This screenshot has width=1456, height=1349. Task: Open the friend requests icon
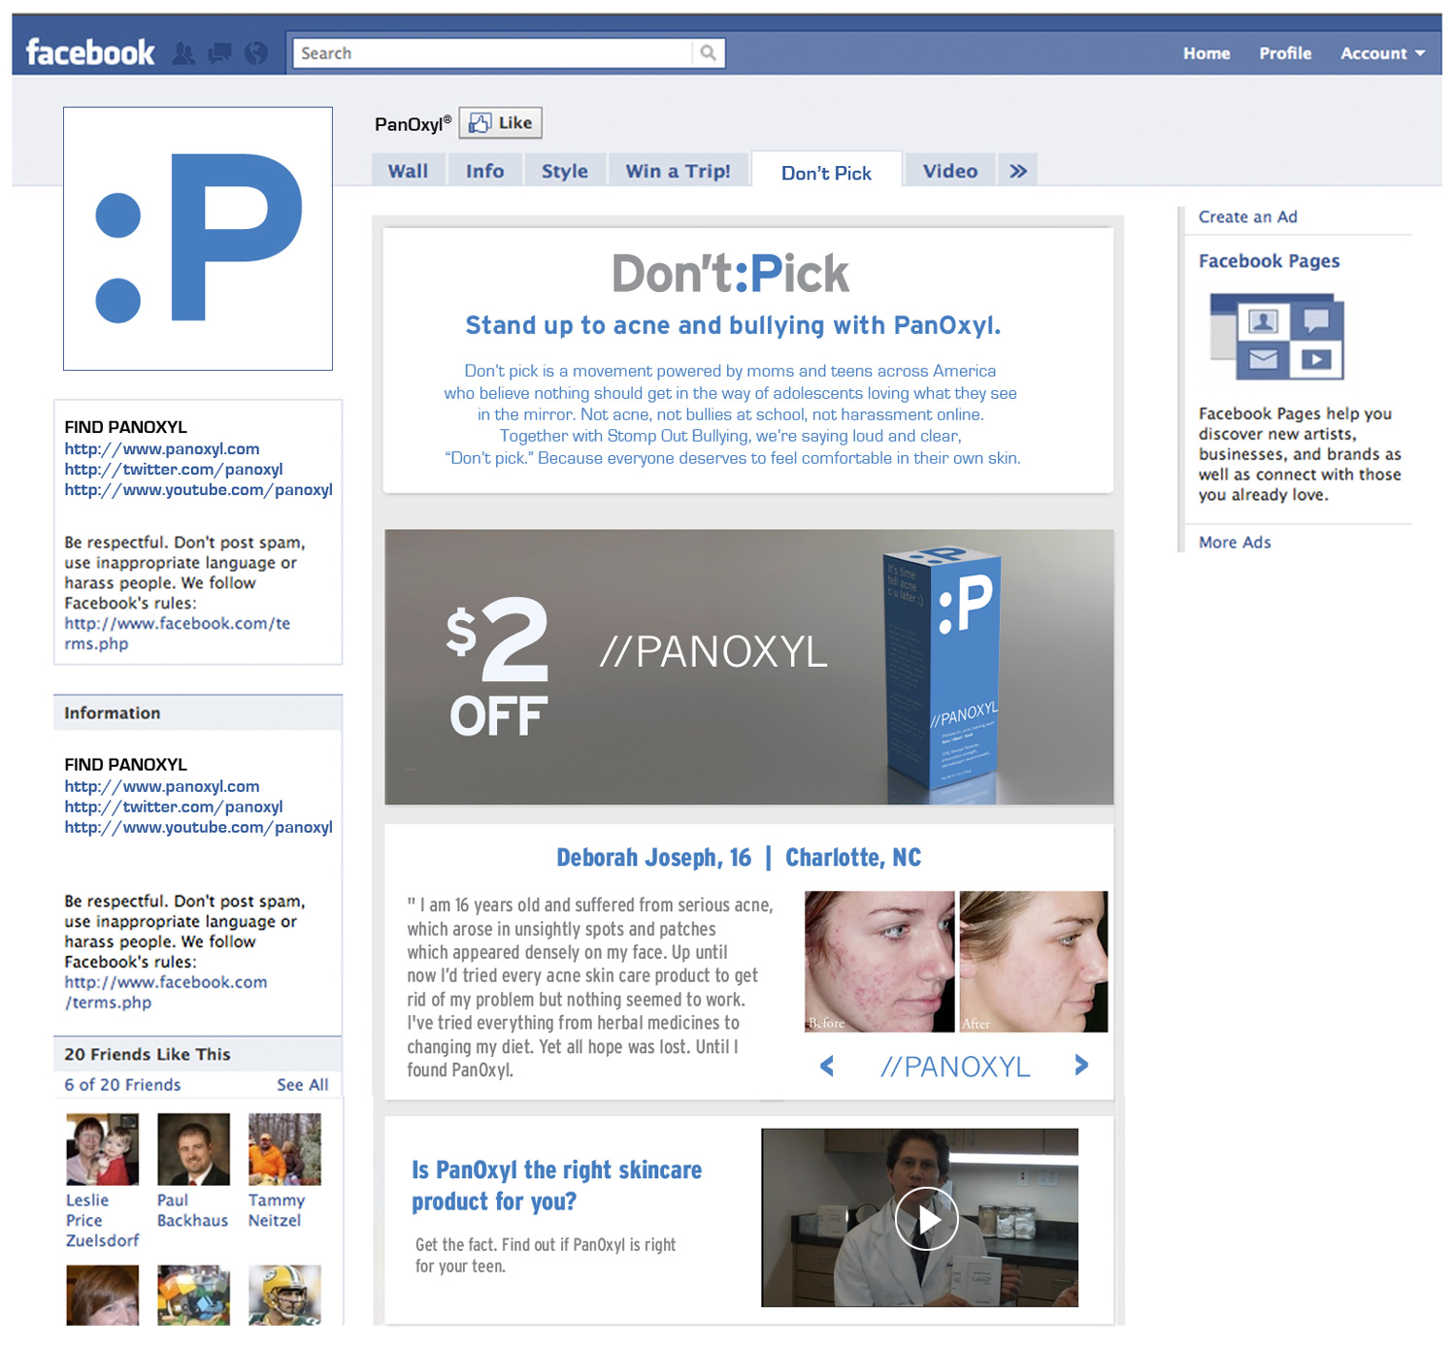[x=183, y=53]
